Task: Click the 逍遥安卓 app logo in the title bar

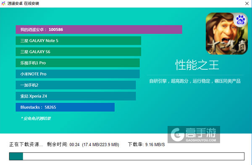Action: pos(3,3)
